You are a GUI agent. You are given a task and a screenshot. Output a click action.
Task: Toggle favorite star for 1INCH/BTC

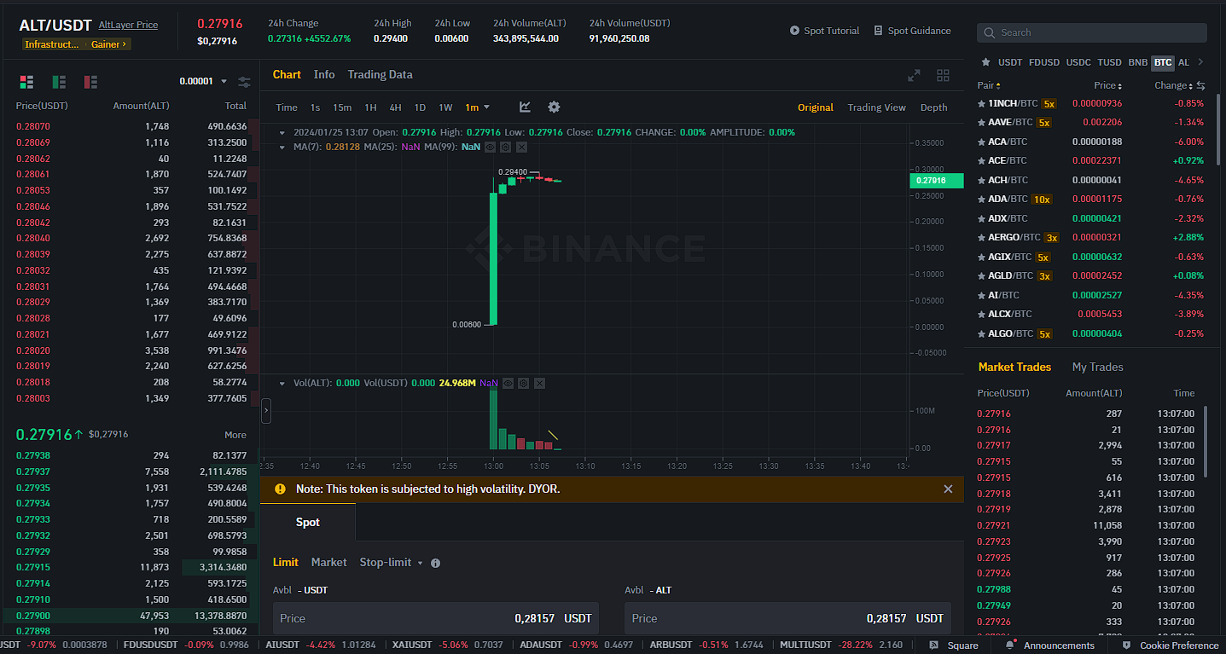tap(981, 103)
